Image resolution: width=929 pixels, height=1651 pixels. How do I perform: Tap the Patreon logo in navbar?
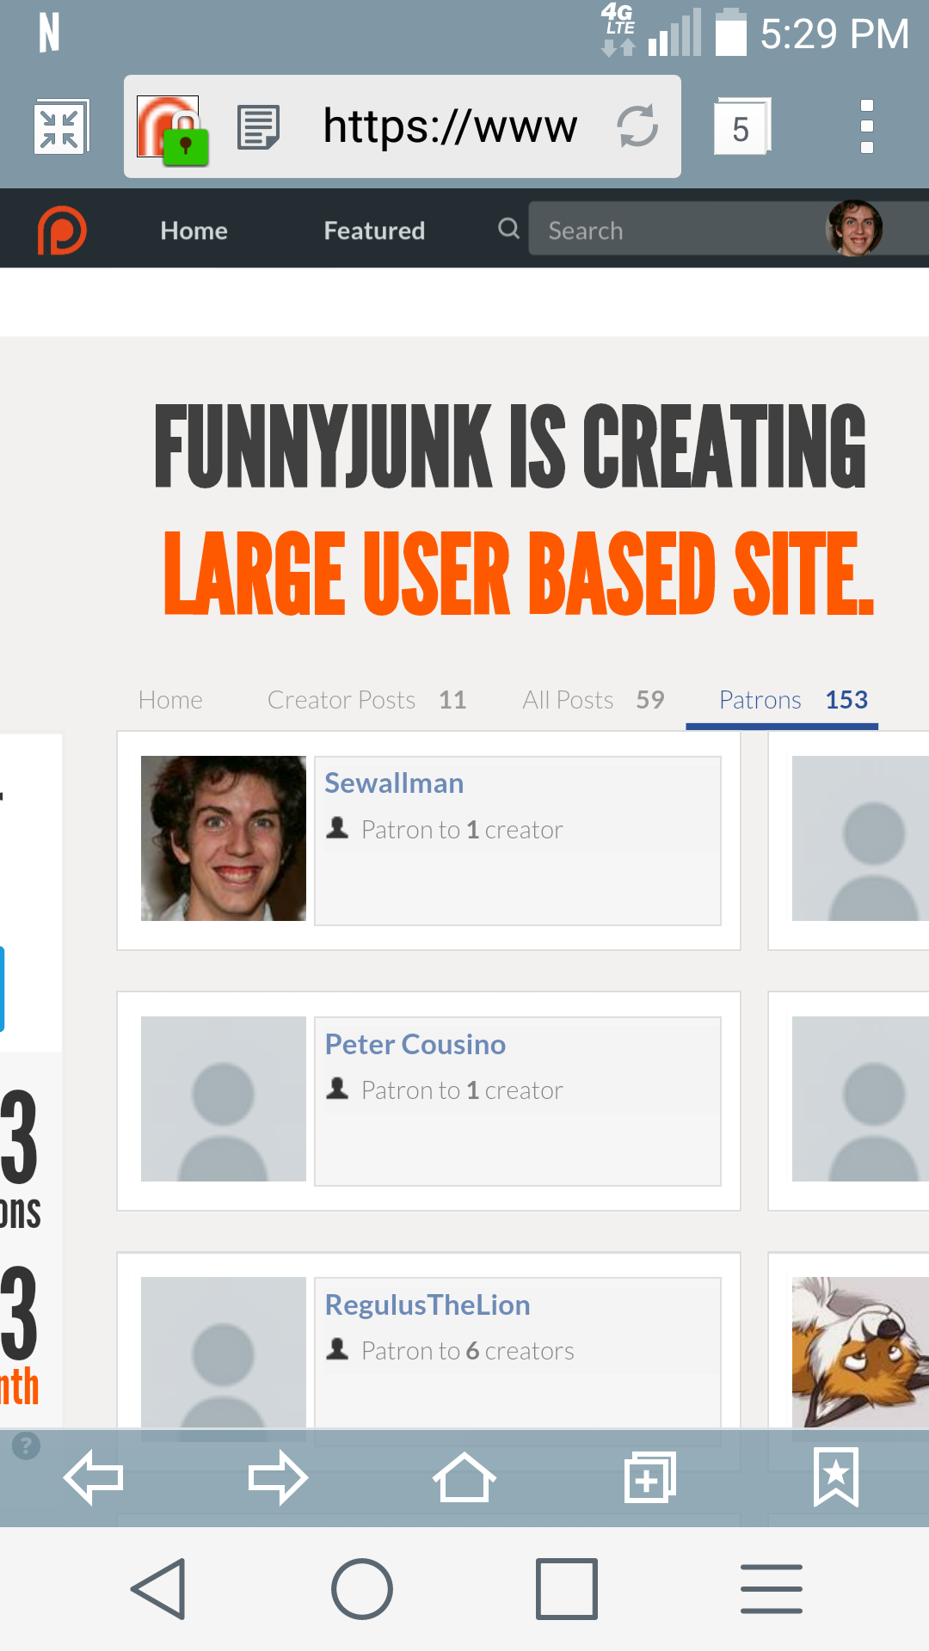pyautogui.click(x=62, y=230)
